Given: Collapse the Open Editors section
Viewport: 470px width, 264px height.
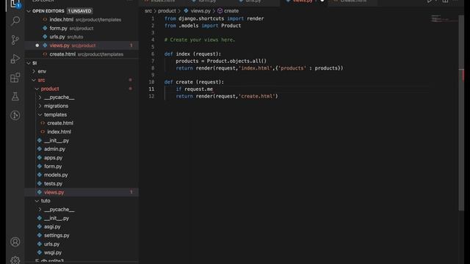Looking at the screenshot, I should tap(29, 11).
